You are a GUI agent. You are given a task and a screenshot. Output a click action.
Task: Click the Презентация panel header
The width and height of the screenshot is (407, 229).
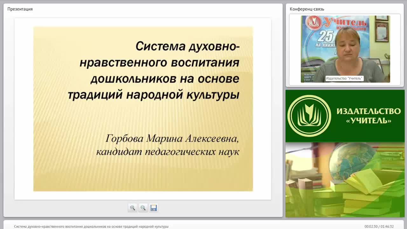click(x=20, y=9)
